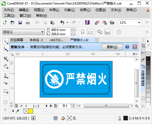Click black outline color swatch in status bar
Viewport: 152px width, 124px height.
(x=125, y=118)
